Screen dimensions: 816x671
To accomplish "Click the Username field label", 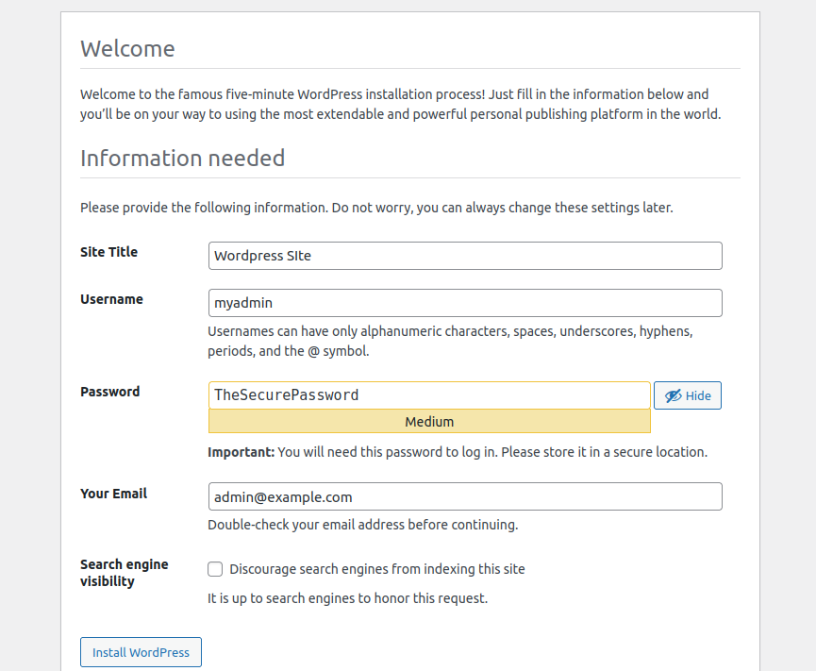I will click(x=111, y=299).
